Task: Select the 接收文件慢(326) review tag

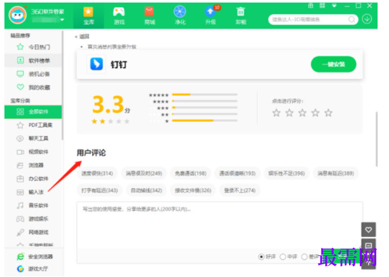Action: pos(193,191)
